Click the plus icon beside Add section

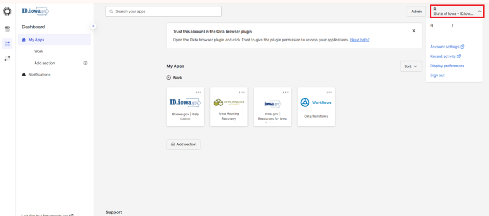coord(86,63)
